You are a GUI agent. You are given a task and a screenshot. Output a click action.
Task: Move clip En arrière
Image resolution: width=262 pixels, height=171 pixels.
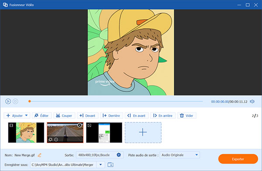click(163, 116)
